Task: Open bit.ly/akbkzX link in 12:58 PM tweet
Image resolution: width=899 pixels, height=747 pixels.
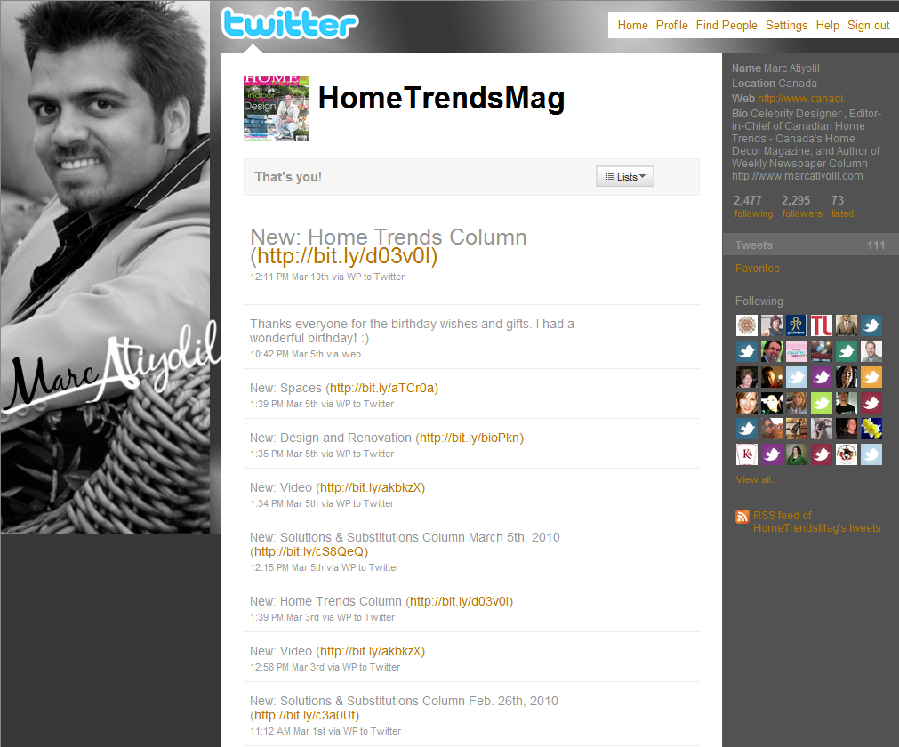Action: click(372, 651)
